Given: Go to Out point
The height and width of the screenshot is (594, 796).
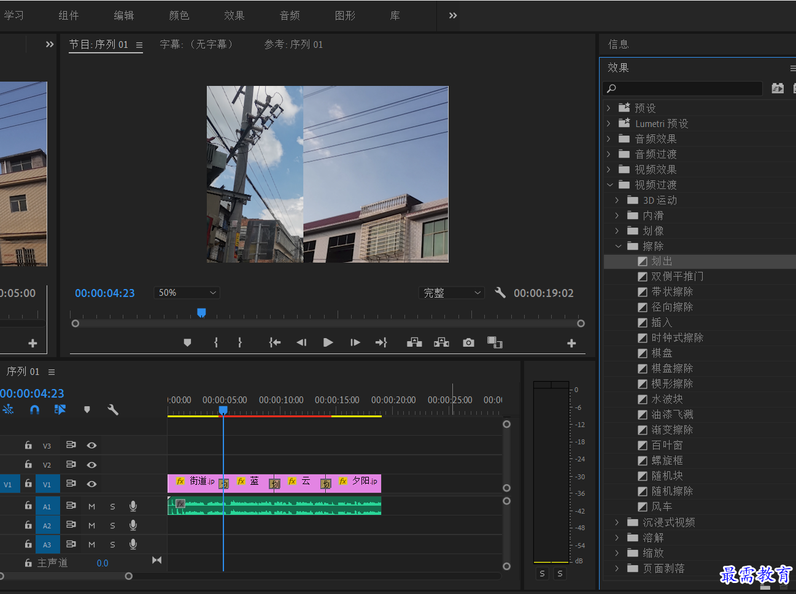Looking at the screenshot, I should point(381,342).
